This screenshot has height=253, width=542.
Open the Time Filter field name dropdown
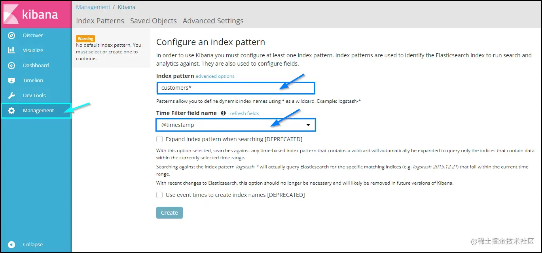coord(236,125)
